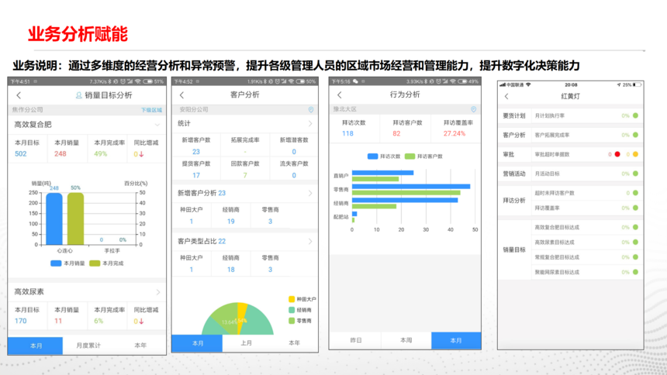Collapse the 高效复合肥 section chevron
Screen dimensions: 667x375
click(x=157, y=125)
